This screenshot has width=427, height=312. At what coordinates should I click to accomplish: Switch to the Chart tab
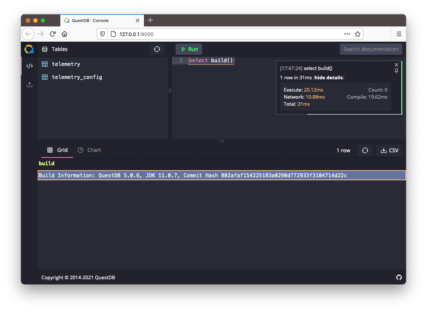click(90, 150)
